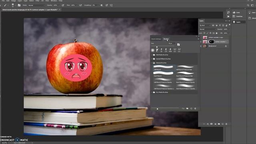Open smoothing options gear icon

click(101, 5)
